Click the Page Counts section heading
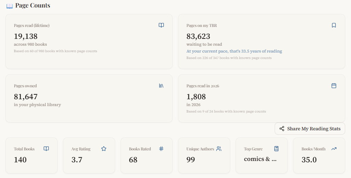This screenshot has width=351, height=178. 33,5
